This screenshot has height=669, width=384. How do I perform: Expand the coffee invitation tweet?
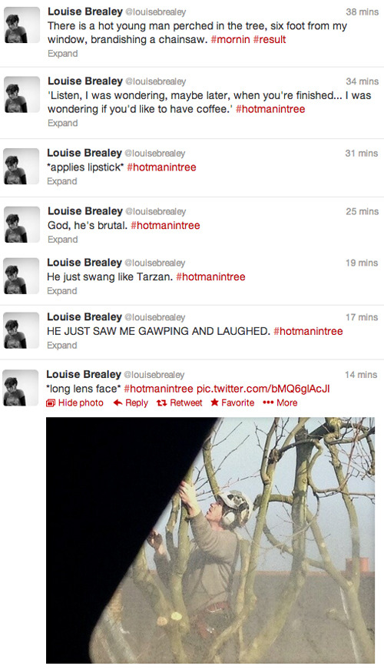[x=63, y=124]
